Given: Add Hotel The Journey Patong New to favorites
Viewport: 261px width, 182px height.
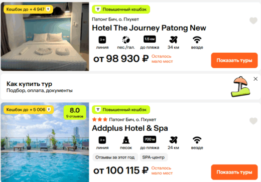Looking at the screenshot, I should (253, 21).
